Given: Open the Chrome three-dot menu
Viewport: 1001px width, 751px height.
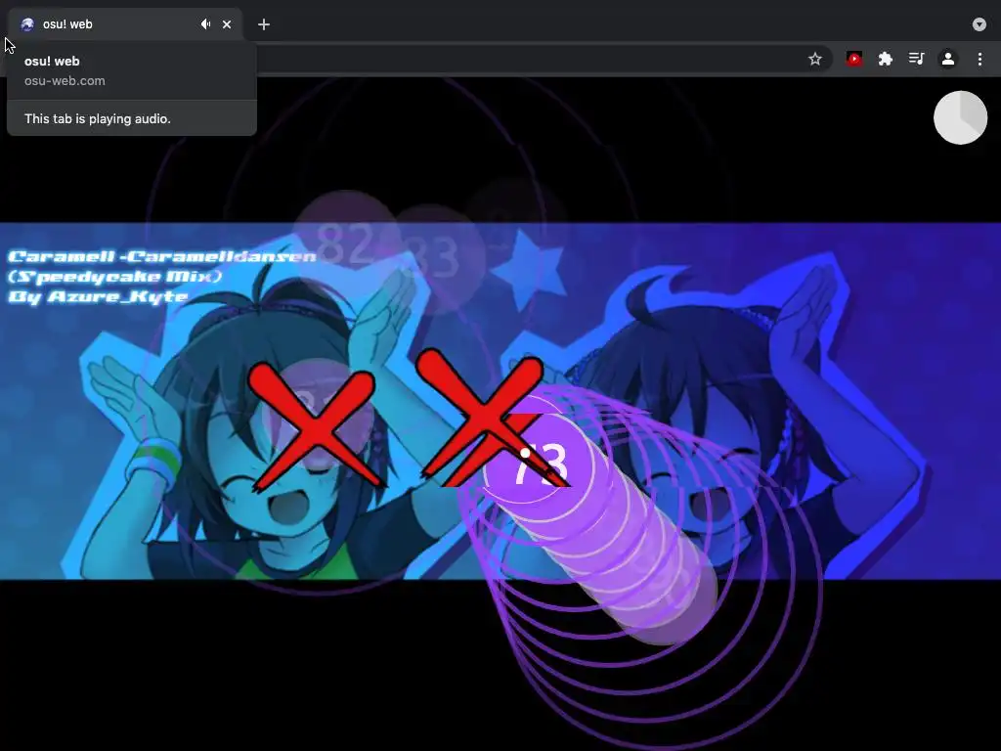Looking at the screenshot, I should [x=979, y=60].
